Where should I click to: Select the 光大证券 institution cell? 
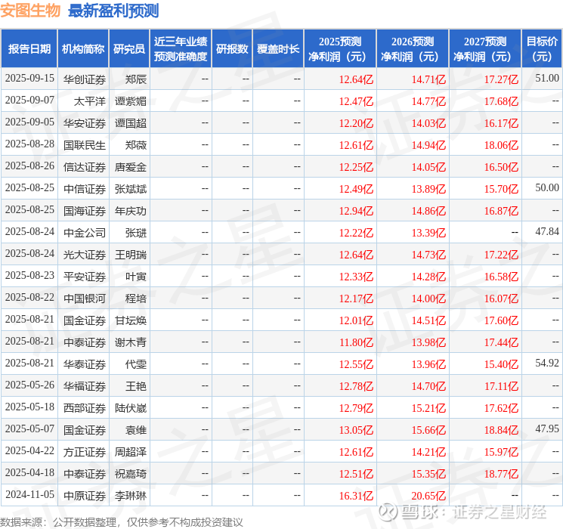(85, 254)
